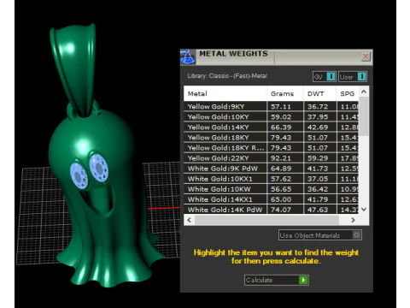The width and height of the screenshot is (410, 308).
Task: Click the Library: Classic - (Fast)-Metal label
Action: tap(227, 76)
